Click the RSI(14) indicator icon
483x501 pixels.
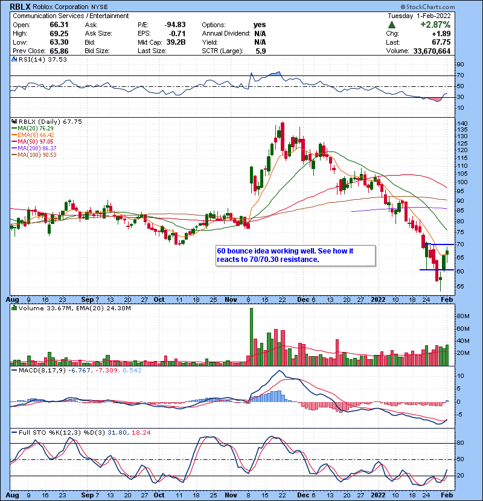[14, 59]
